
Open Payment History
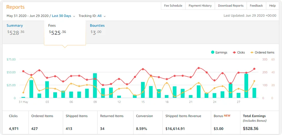coord(200,6)
